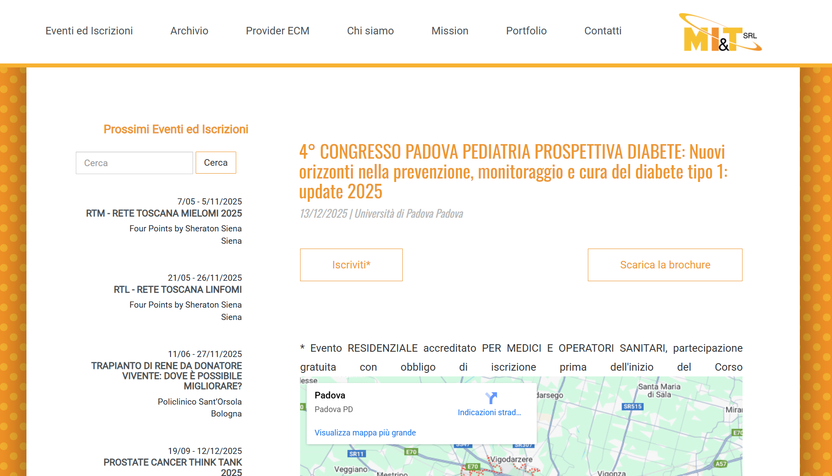Download via Scarica la brochure button
The height and width of the screenshot is (476, 832).
pyautogui.click(x=665, y=265)
